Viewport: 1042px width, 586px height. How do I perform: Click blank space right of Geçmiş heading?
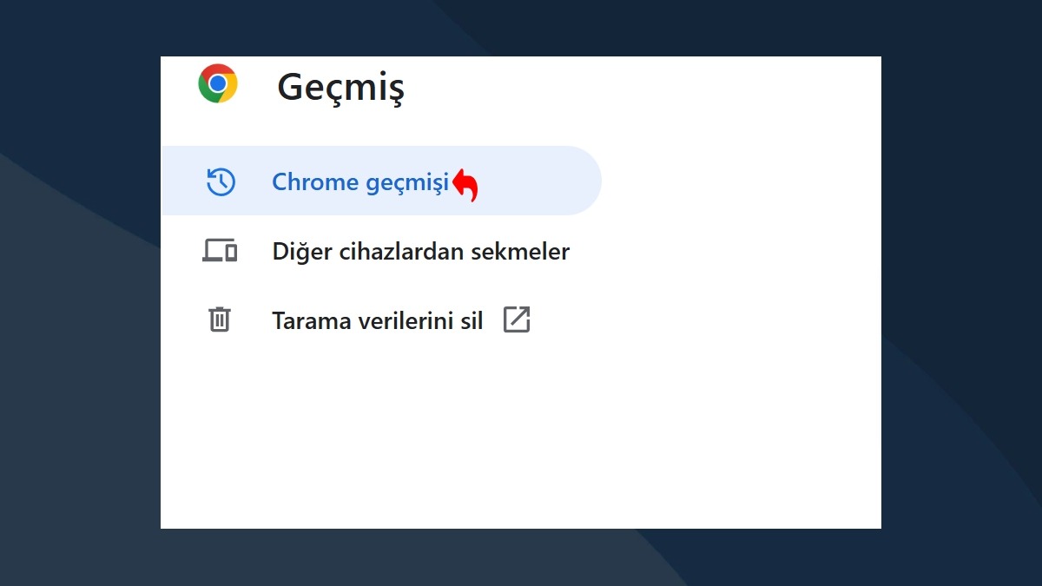click(x=643, y=88)
